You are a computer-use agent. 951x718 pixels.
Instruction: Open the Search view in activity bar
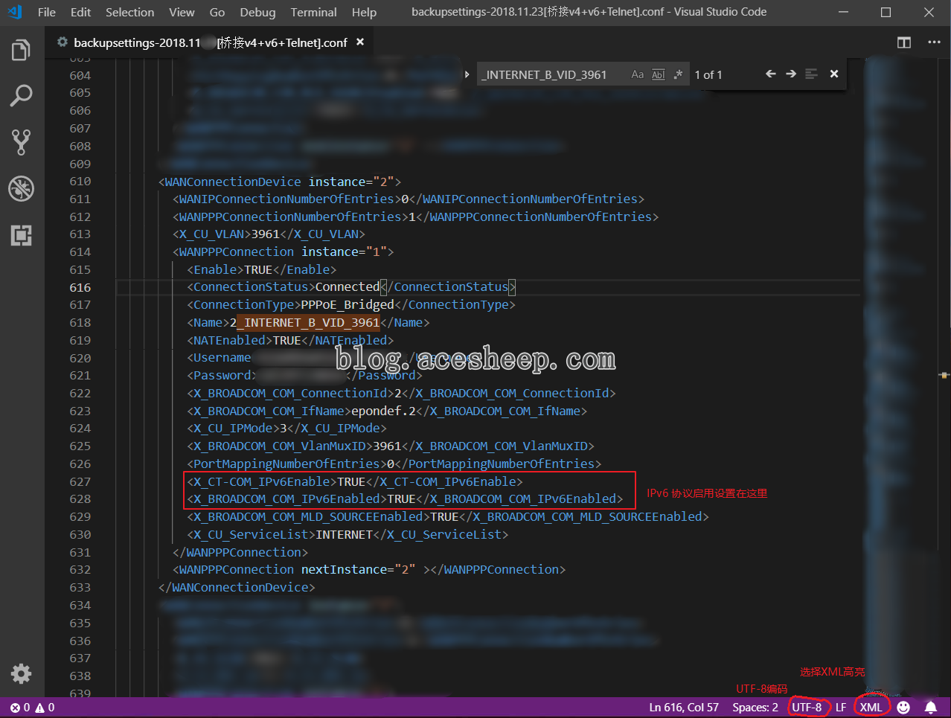(x=21, y=95)
